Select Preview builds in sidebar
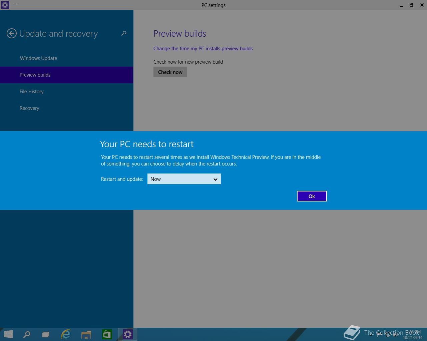This screenshot has width=427, height=341. [67, 75]
